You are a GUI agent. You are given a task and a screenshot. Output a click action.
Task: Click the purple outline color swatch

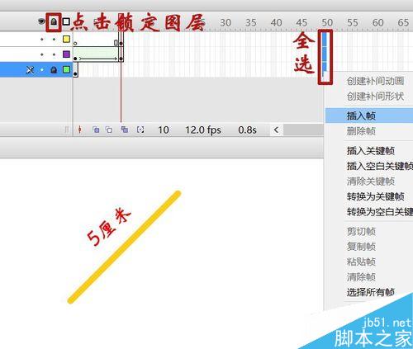pyautogui.click(x=66, y=54)
